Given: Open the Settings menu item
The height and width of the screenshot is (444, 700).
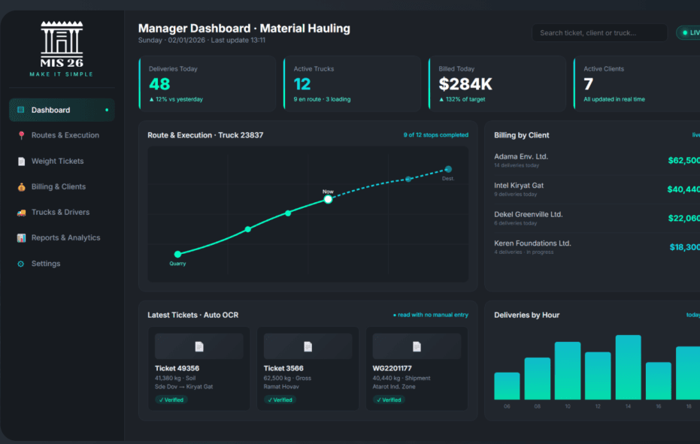Looking at the screenshot, I should (62, 264).
